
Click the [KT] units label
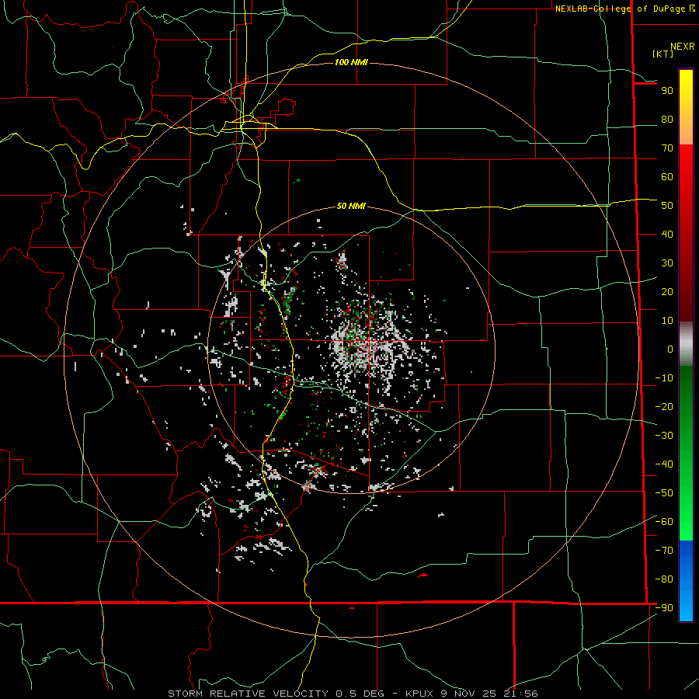point(663,54)
